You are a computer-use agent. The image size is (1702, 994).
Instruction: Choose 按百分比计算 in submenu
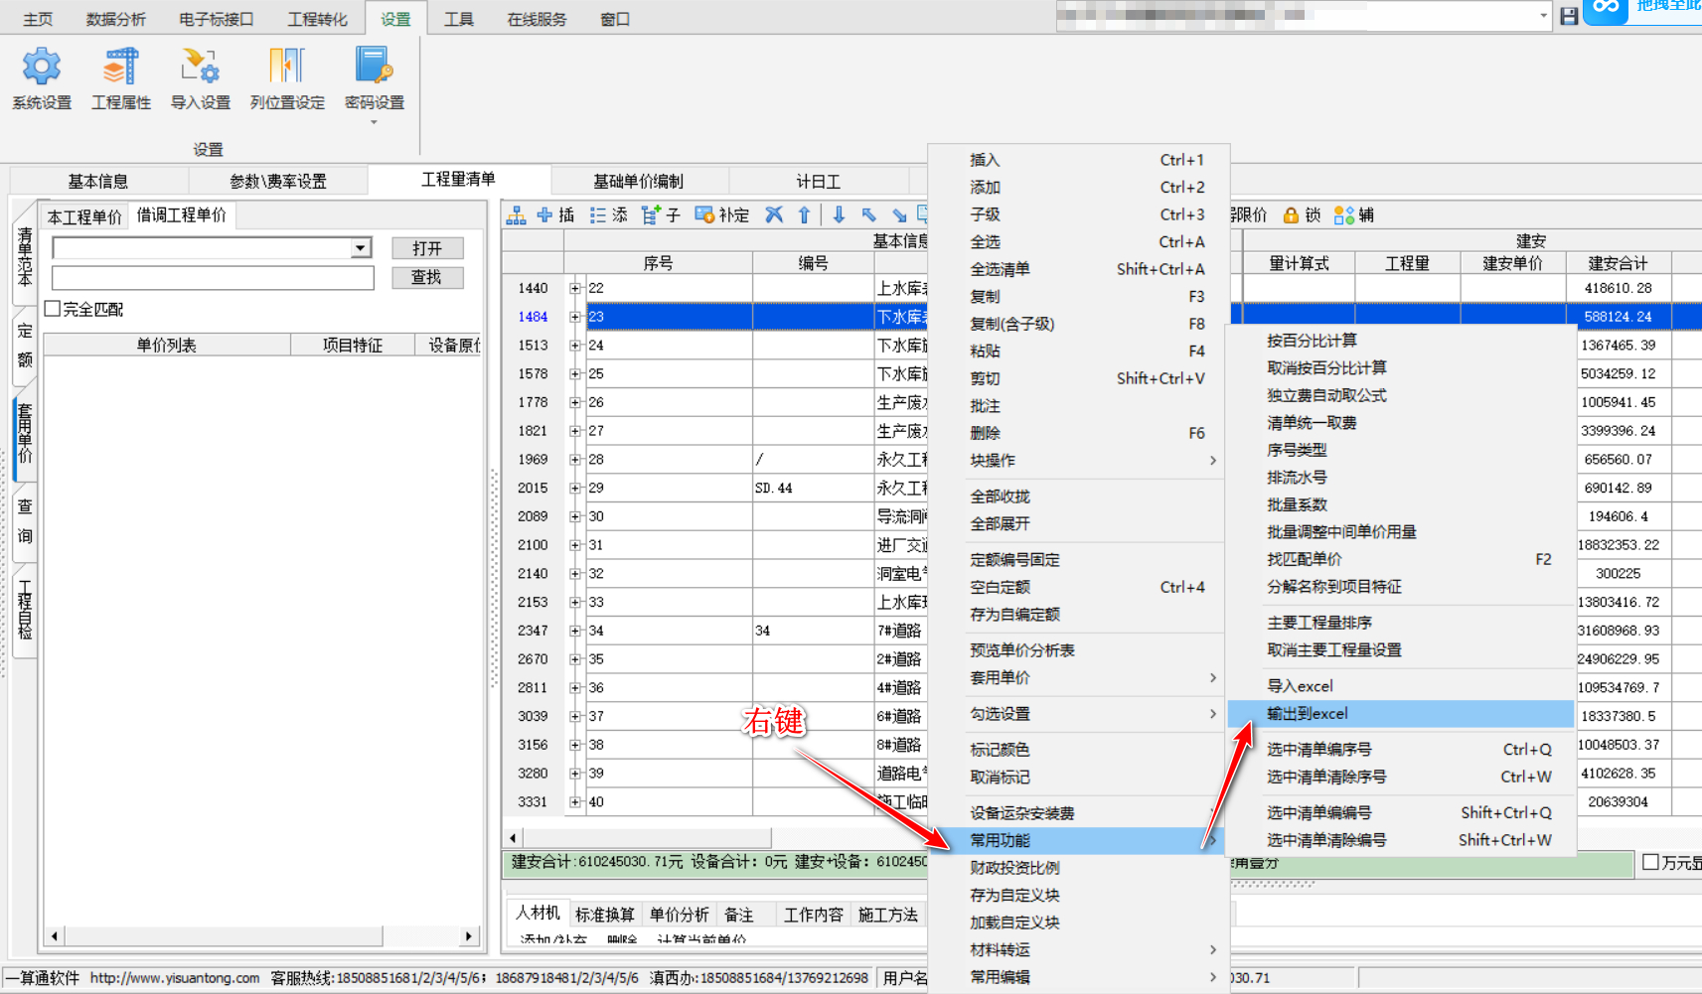[1401, 341]
